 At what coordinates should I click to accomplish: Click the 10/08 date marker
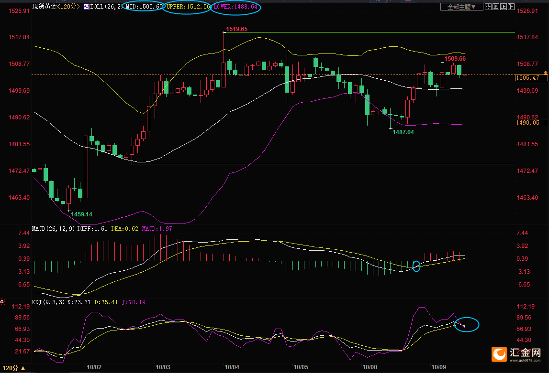coord(370,367)
